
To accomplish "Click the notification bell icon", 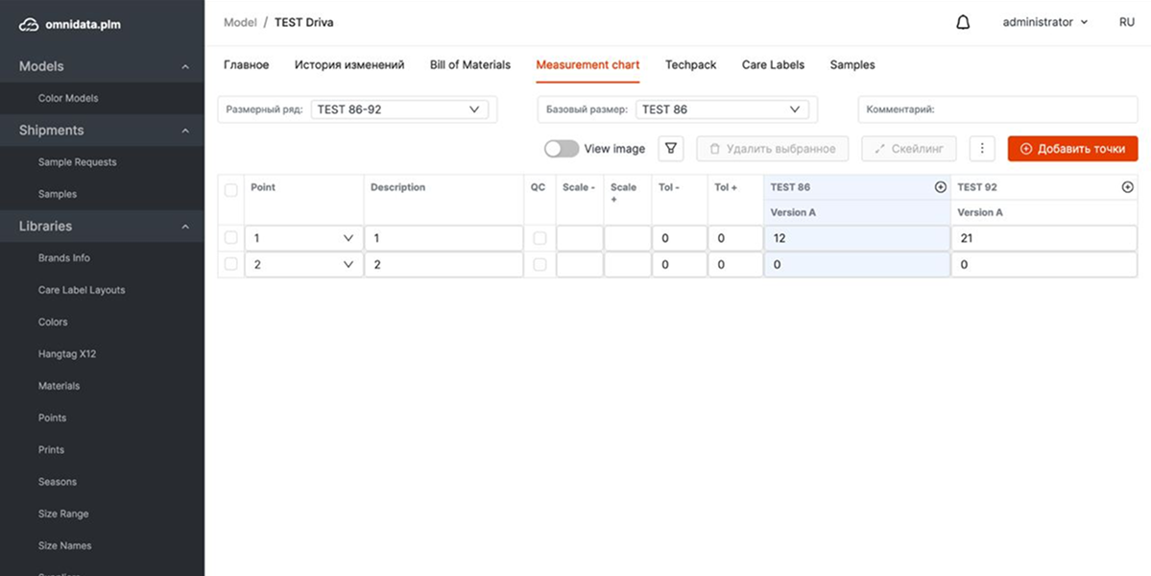I will (963, 22).
